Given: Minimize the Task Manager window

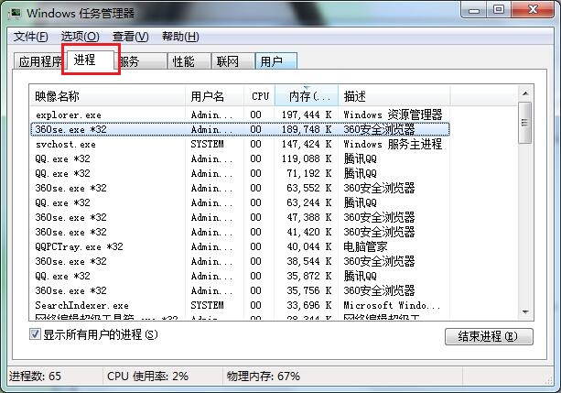Looking at the screenshot, I should click(474, 10).
